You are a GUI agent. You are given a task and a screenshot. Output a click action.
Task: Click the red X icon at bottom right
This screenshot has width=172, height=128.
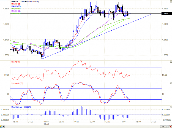[170, 127]
